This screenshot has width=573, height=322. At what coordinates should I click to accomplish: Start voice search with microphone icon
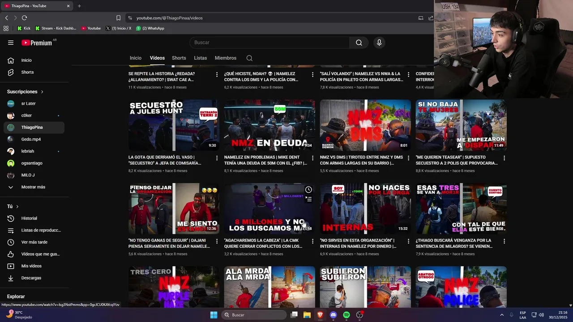pyautogui.click(x=379, y=42)
